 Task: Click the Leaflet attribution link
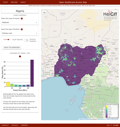coord(81,119)
